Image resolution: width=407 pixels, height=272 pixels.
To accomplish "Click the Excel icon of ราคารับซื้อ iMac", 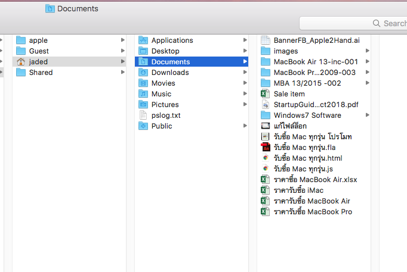I will coord(266,190).
